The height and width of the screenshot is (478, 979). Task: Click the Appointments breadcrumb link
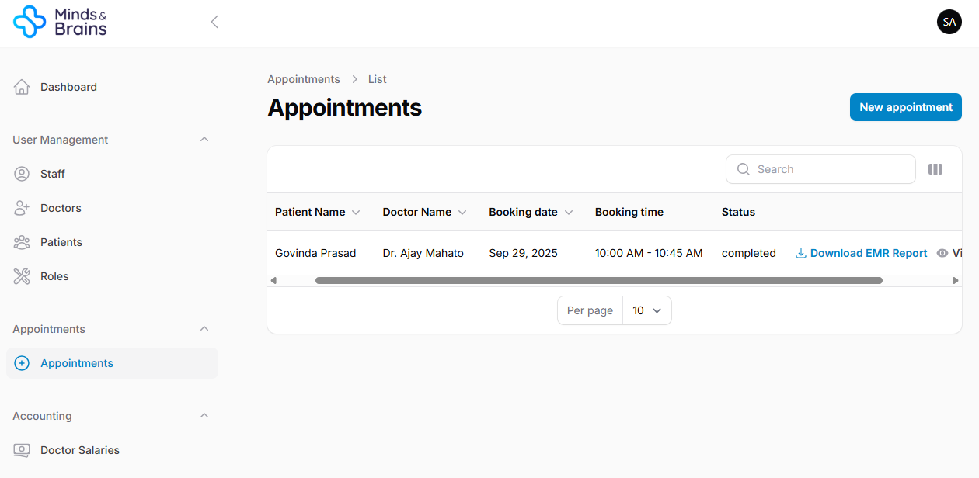tap(304, 79)
